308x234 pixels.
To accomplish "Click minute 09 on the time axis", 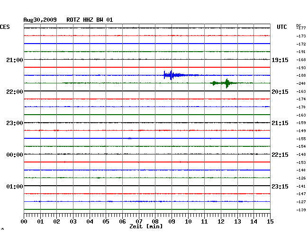I will coord(172,222).
